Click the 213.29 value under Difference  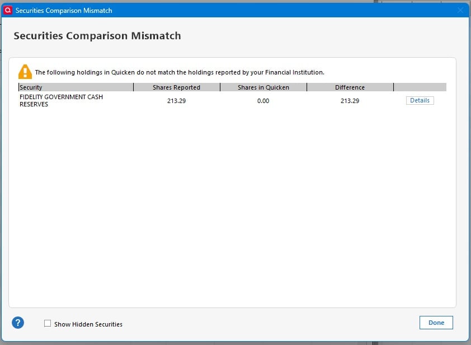pos(350,101)
